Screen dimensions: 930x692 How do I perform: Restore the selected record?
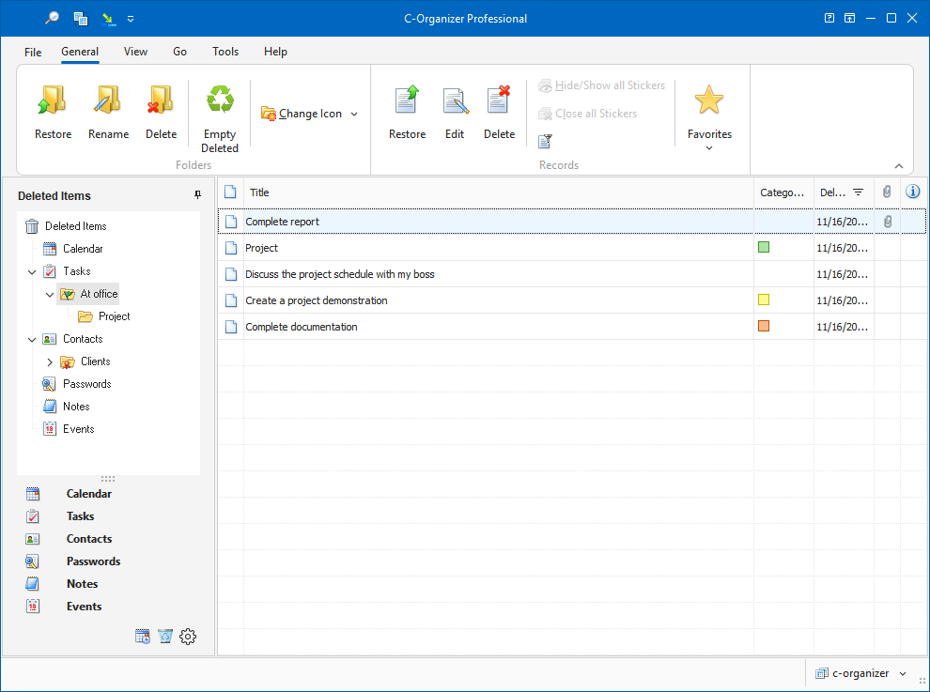pyautogui.click(x=407, y=113)
